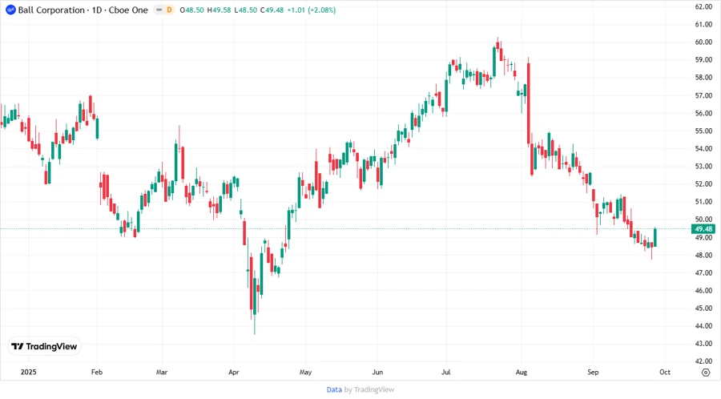
Task: Click the 47.00 price axis label
Action: (703, 273)
